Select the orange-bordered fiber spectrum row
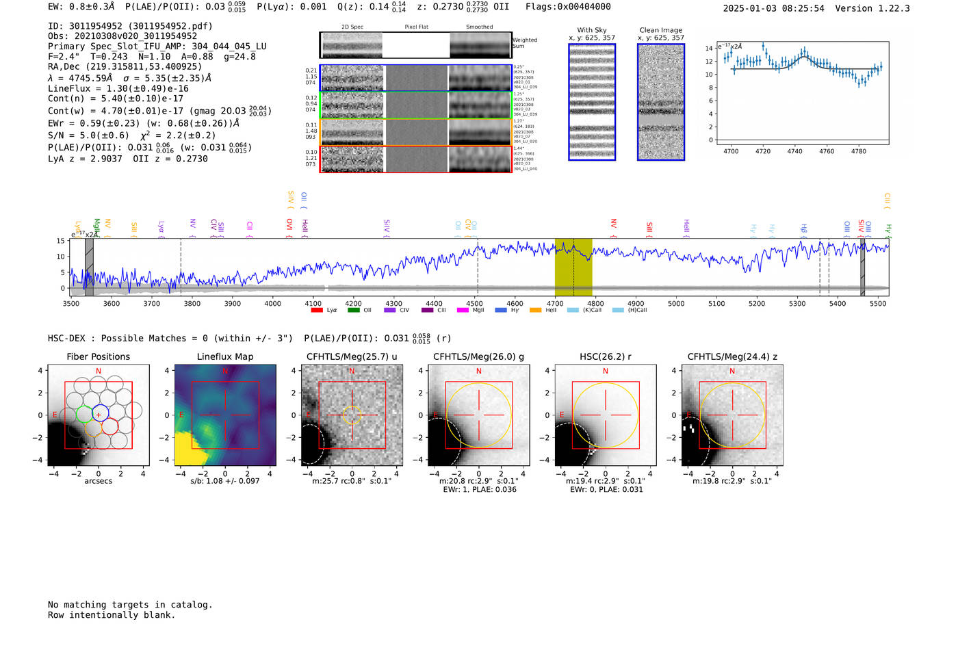The height and width of the screenshot is (652, 958). [416, 132]
